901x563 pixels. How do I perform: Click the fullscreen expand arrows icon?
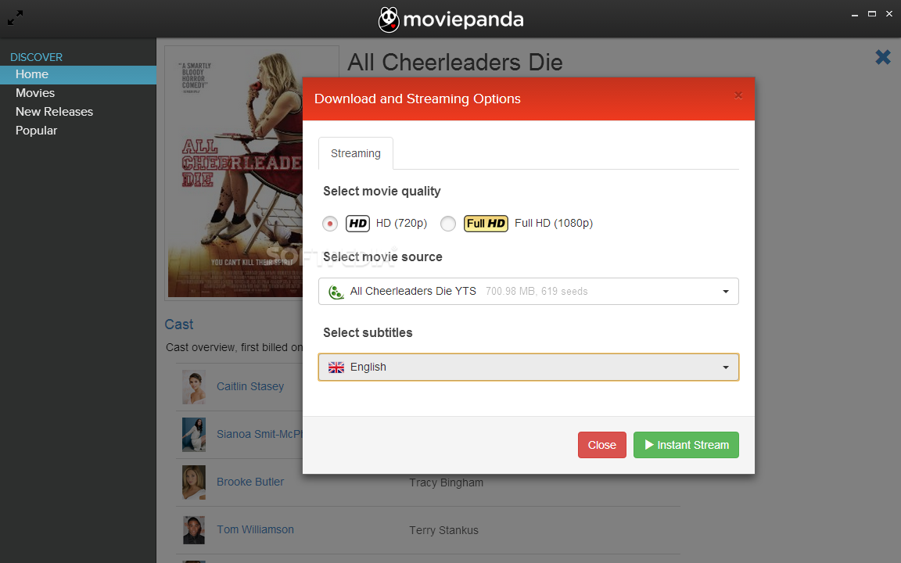point(16,18)
